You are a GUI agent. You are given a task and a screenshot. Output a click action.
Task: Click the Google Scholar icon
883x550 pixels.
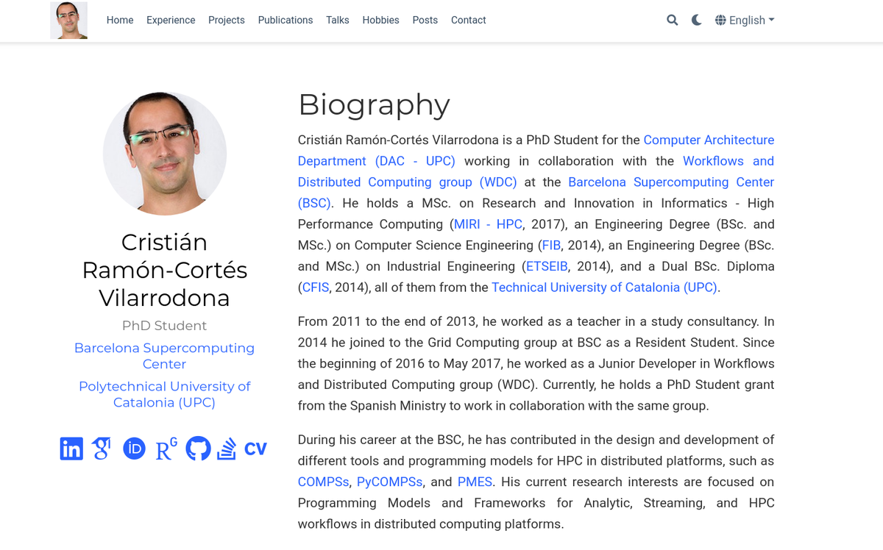coord(102,448)
